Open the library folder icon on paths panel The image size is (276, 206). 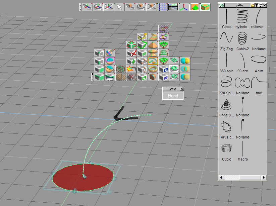pos(252,5)
